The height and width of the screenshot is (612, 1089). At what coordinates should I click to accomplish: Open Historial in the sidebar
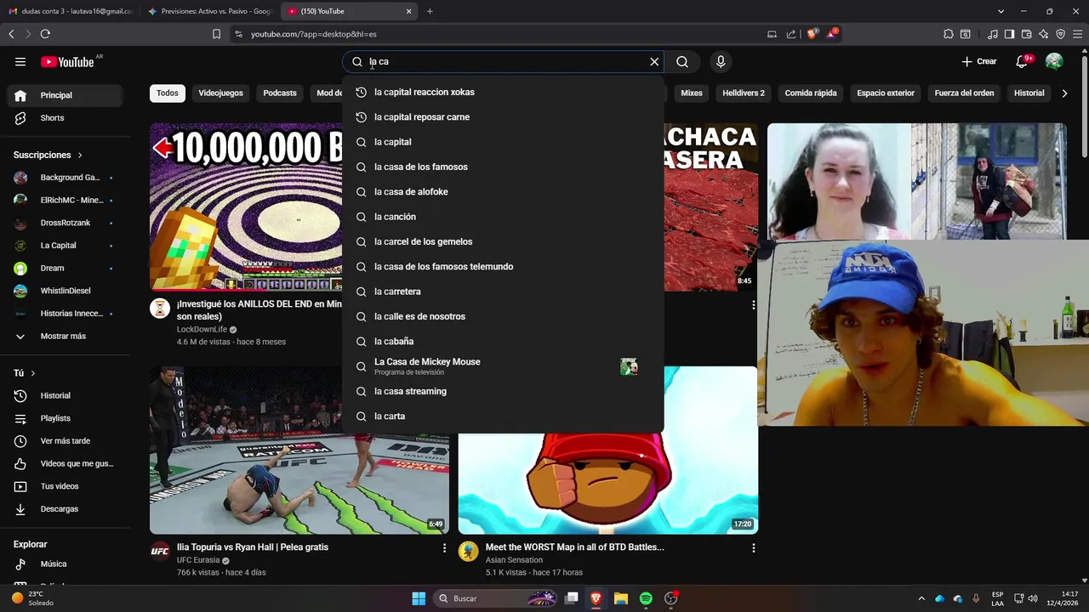point(65,395)
